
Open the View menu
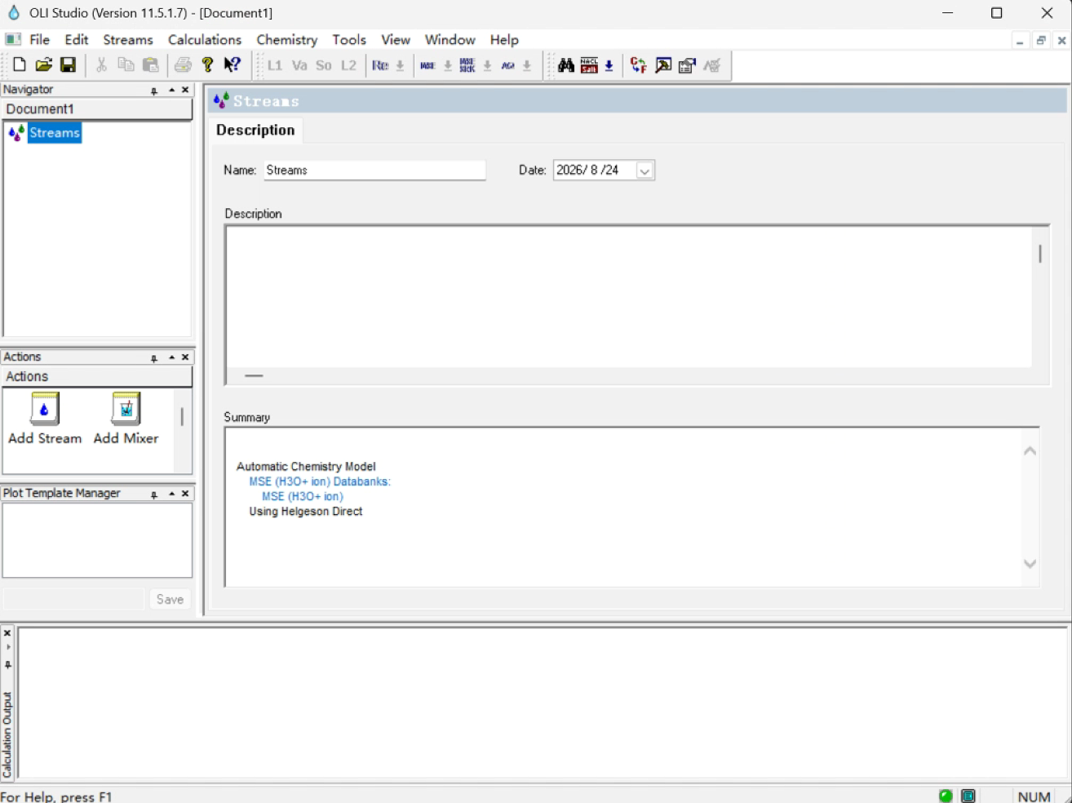tap(396, 39)
